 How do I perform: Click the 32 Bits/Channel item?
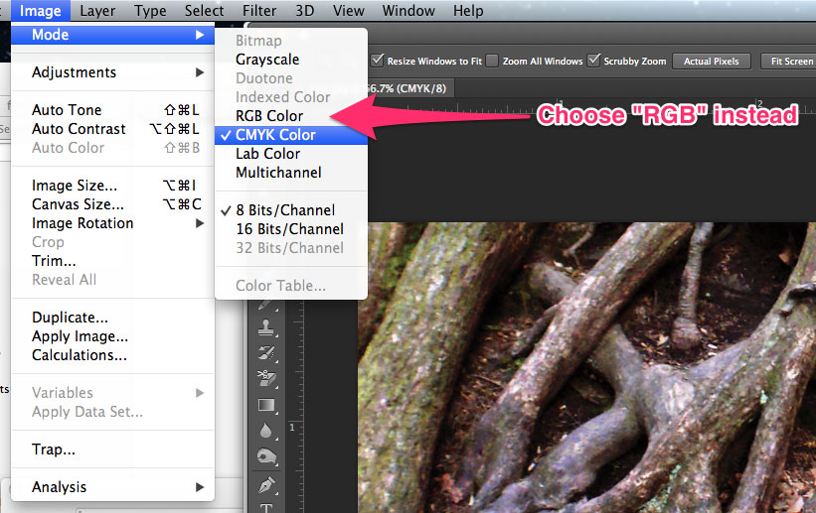(291, 247)
